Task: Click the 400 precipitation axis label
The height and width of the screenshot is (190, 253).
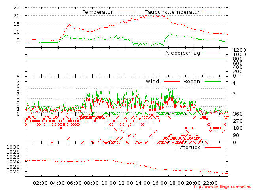Action: [238, 67]
